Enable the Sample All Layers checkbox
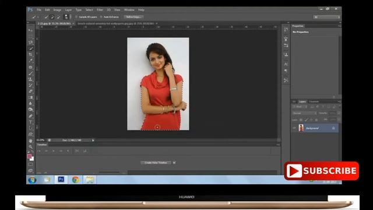The image size is (373, 210). [76, 17]
